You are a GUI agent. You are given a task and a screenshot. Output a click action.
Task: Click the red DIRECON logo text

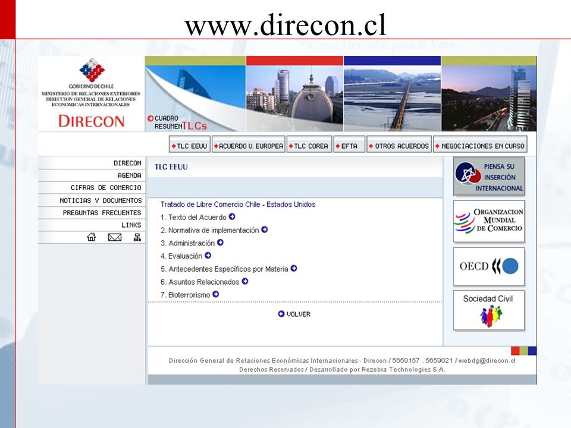pyautogui.click(x=92, y=121)
